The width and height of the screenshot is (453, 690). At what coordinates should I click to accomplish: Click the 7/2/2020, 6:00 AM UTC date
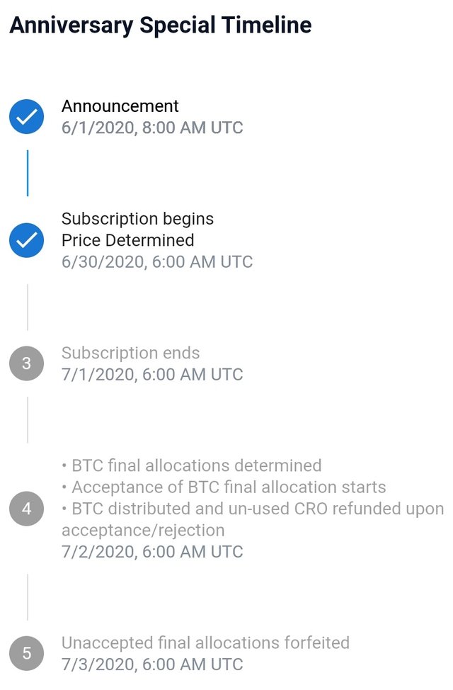(x=152, y=552)
